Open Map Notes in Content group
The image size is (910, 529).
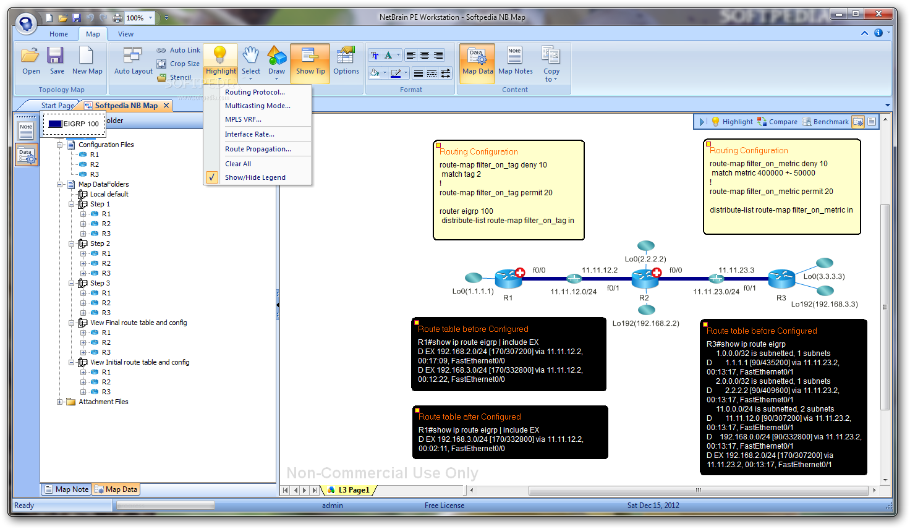(x=515, y=61)
